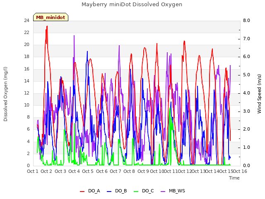The image size is (265, 199).
Task: Click the Oct 5 x-axis tick label
Action: pyautogui.click(x=88, y=171)
